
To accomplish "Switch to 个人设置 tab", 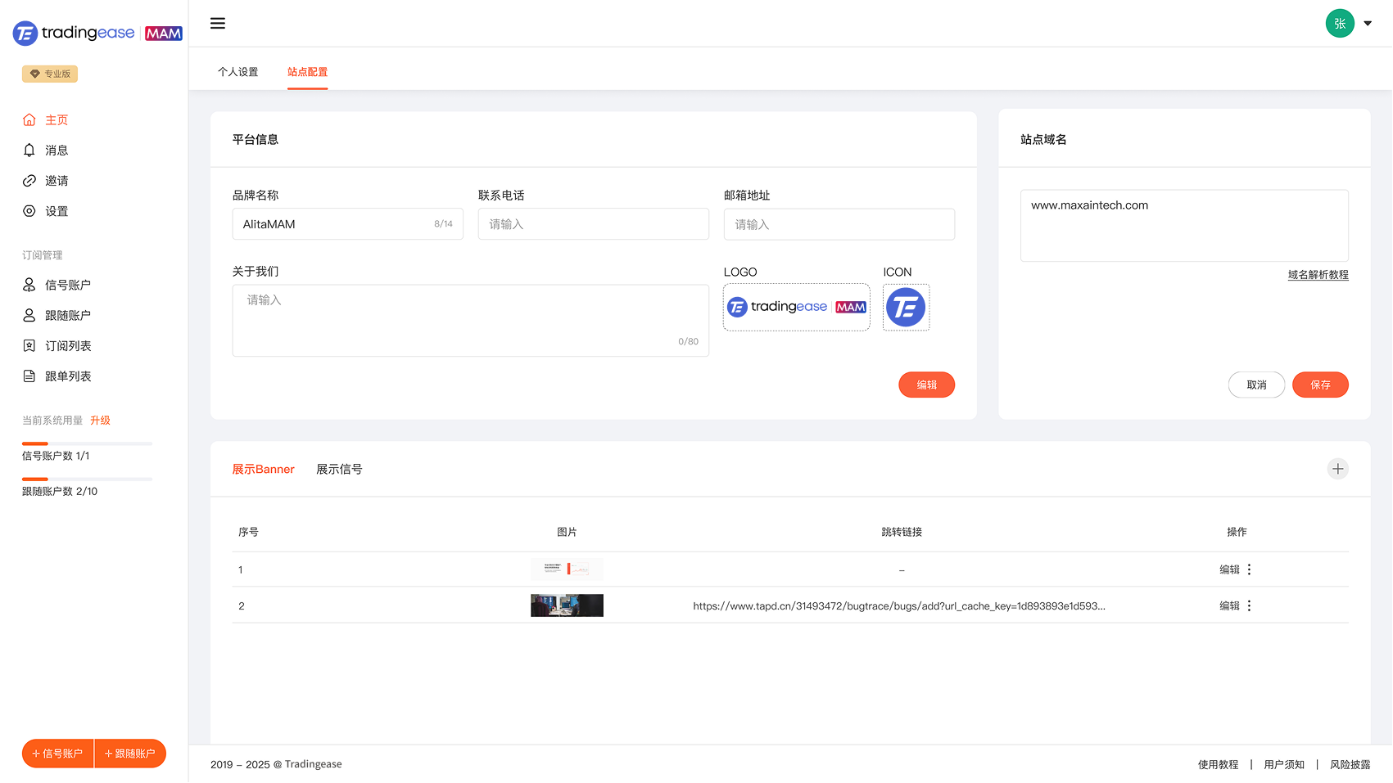I will pyautogui.click(x=237, y=72).
